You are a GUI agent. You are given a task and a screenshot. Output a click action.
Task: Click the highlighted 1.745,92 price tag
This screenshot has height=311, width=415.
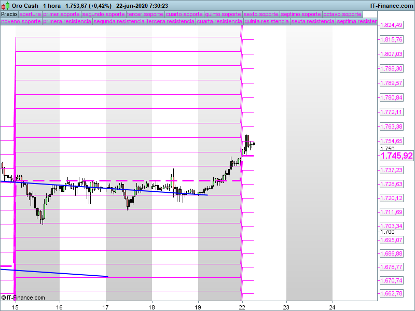[x=396, y=155]
